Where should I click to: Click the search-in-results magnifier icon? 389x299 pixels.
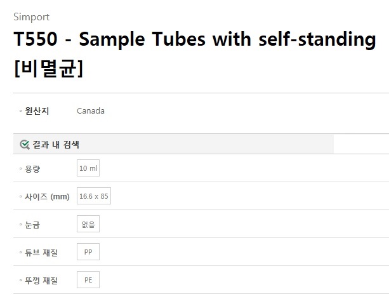(25, 145)
